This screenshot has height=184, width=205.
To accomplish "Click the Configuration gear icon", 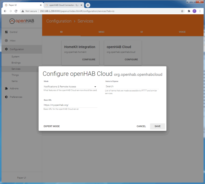I will click(6, 49).
